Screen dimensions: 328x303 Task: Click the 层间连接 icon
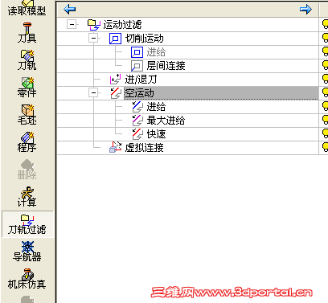click(x=137, y=66)
